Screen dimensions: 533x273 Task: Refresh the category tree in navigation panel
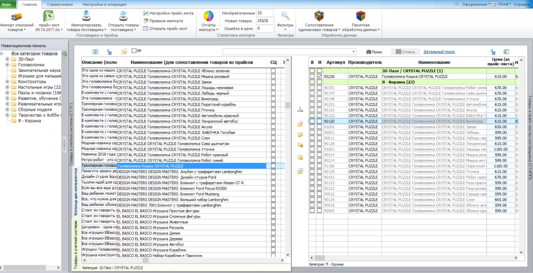64,54
